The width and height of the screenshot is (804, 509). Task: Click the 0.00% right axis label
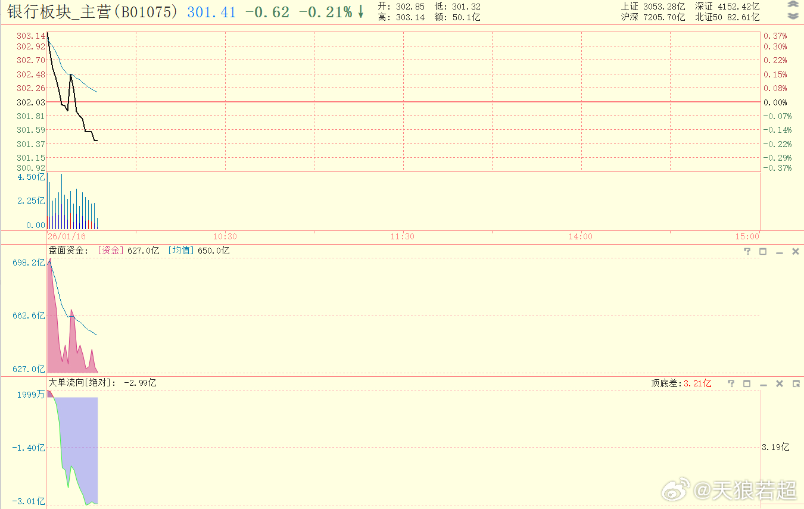775,102
